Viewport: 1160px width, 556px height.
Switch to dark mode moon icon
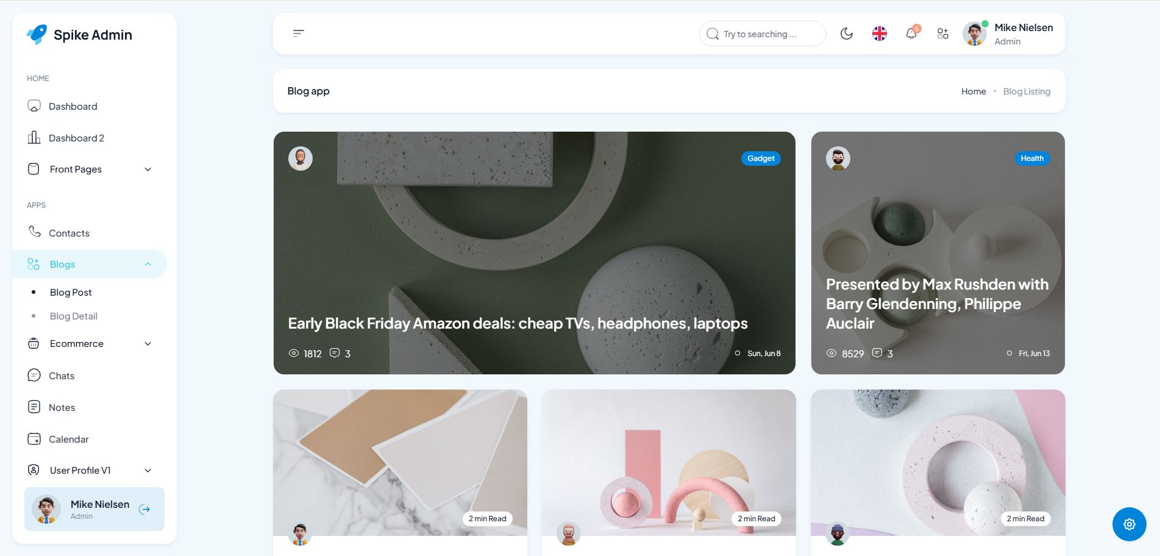pyautogui.click(x=847, y=34)
